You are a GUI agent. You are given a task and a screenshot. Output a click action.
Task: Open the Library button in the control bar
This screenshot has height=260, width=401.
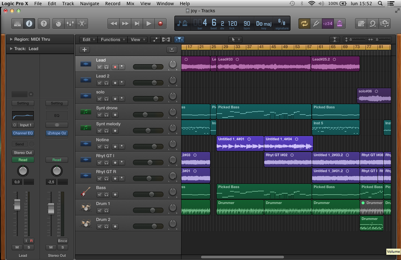tap(18, 24)
